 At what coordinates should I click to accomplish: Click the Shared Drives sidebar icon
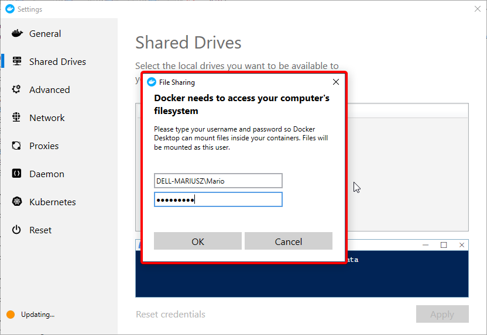(17, 61)
